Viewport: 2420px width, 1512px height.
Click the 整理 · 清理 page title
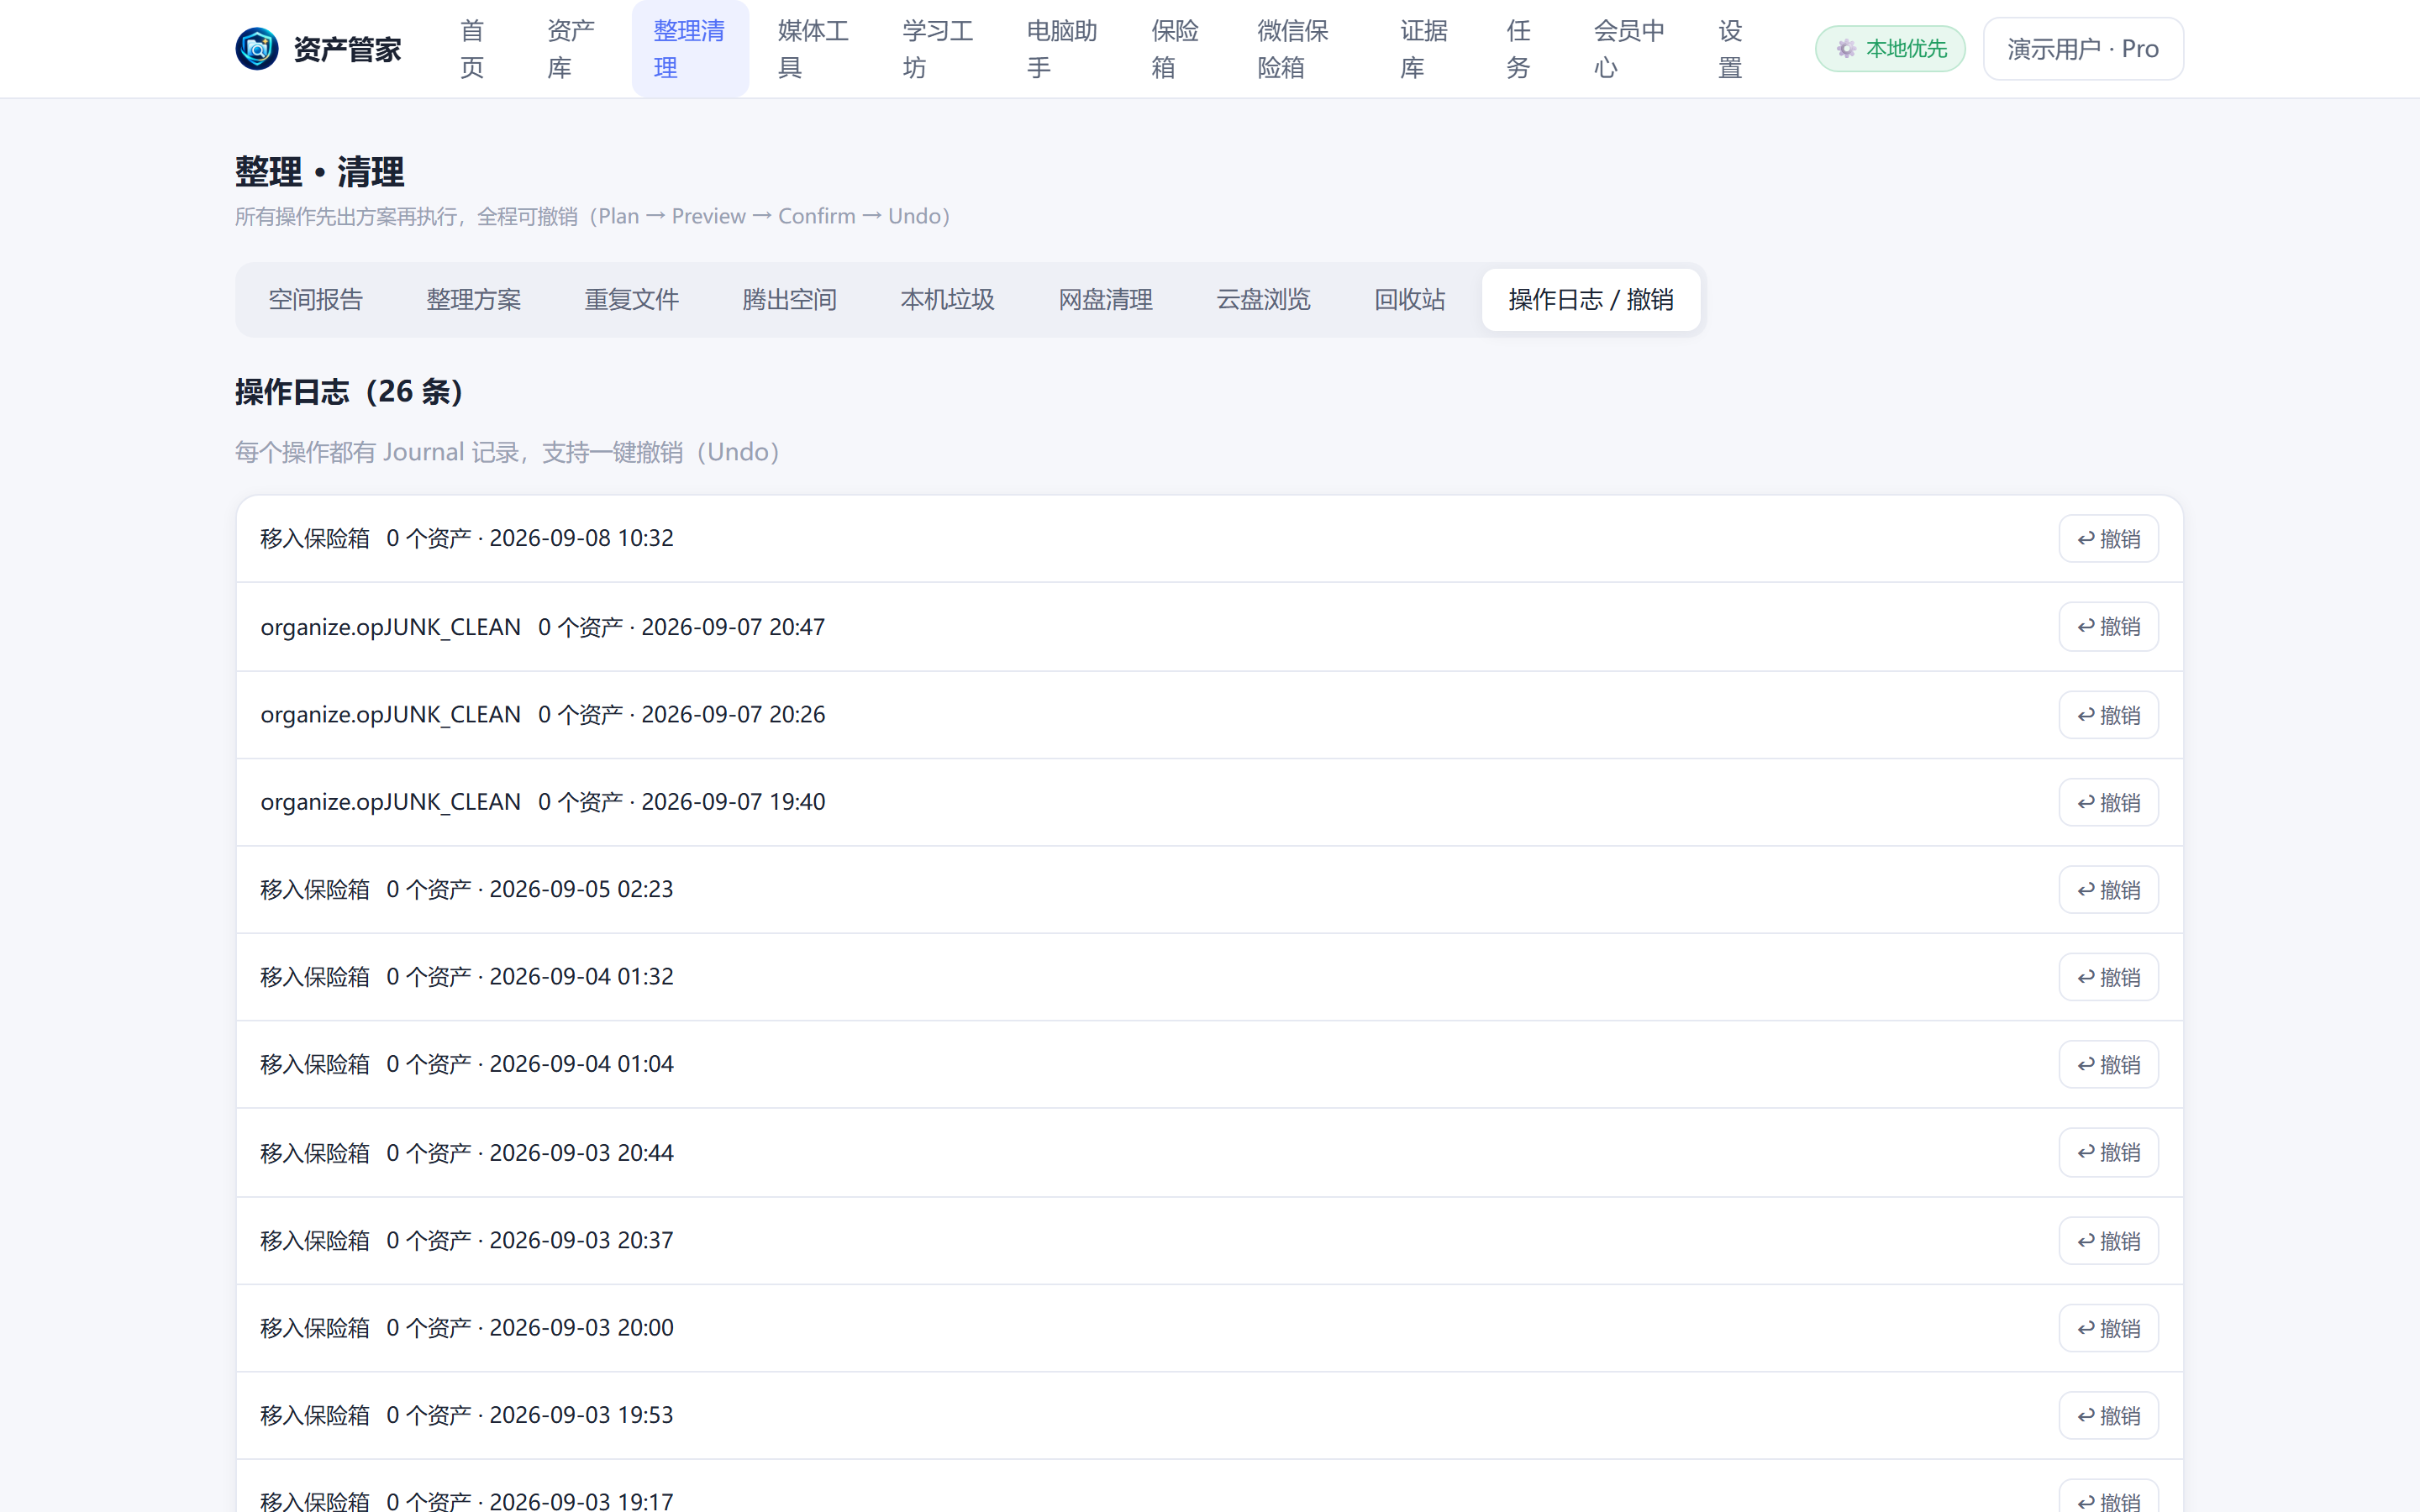320,172
